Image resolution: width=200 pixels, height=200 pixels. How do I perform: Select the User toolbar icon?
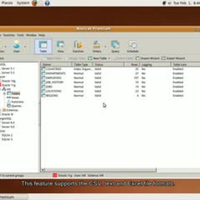(17, 47)
